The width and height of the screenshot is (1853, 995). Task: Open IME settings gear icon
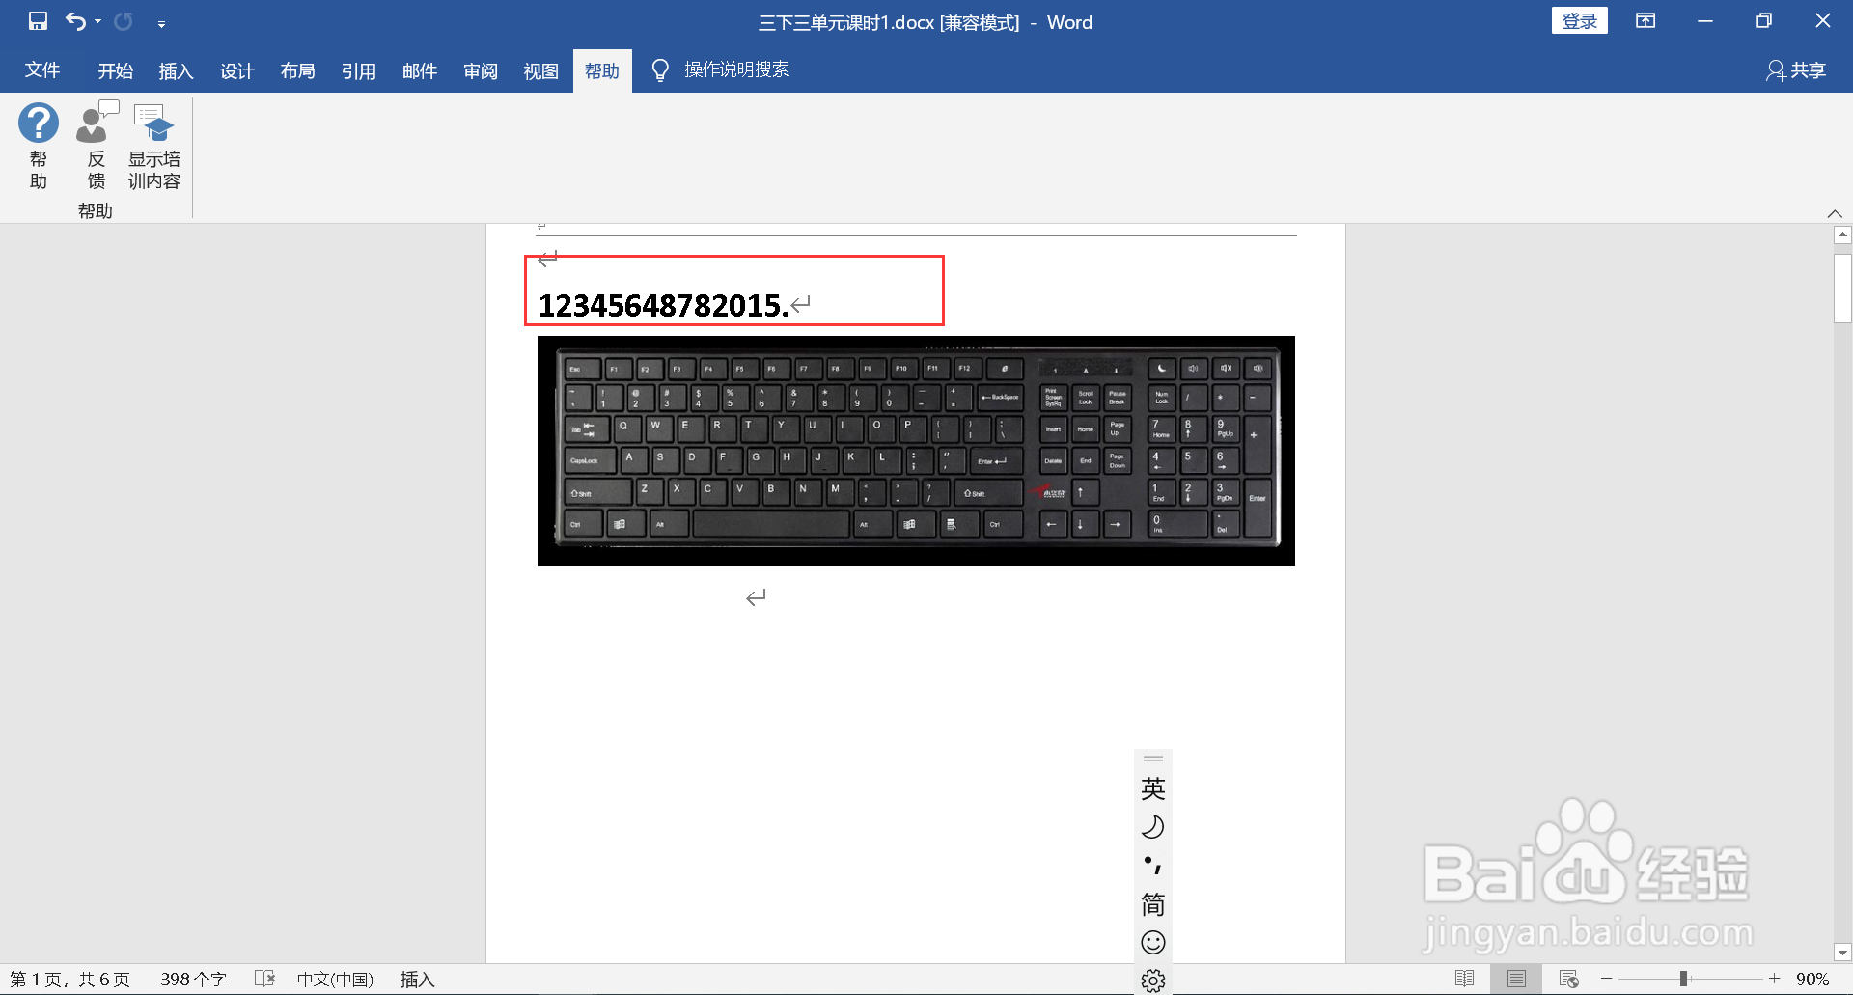pyautogui.click(x=1153, y=981)
